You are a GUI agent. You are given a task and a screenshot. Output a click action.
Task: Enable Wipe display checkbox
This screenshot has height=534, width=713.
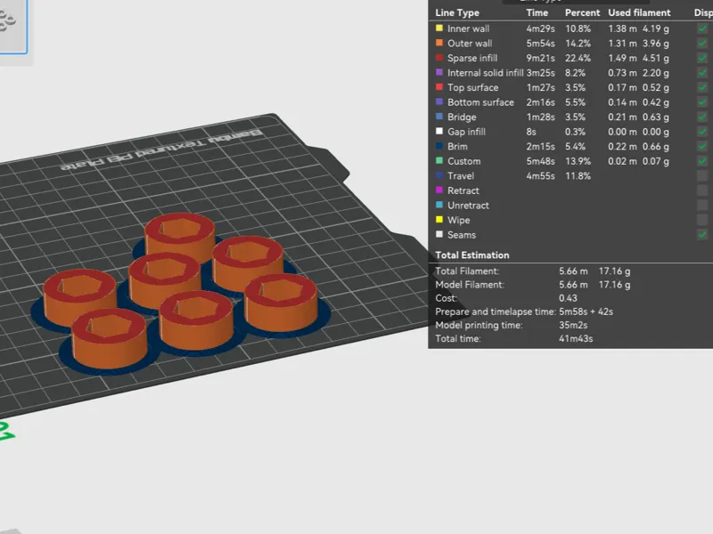click(702, 220)
